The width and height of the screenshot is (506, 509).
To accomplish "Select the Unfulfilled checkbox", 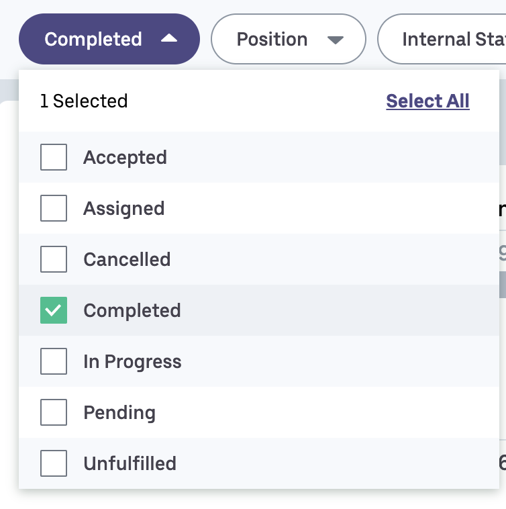I will [54, 464].
